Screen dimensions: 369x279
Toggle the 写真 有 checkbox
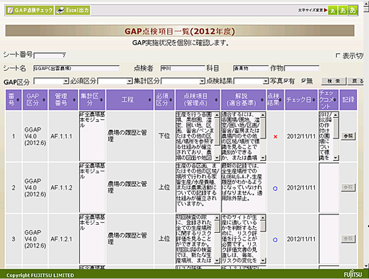point(286,81)
